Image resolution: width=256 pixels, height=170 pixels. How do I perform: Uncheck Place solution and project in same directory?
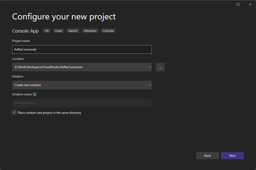(x=14, y=112)
